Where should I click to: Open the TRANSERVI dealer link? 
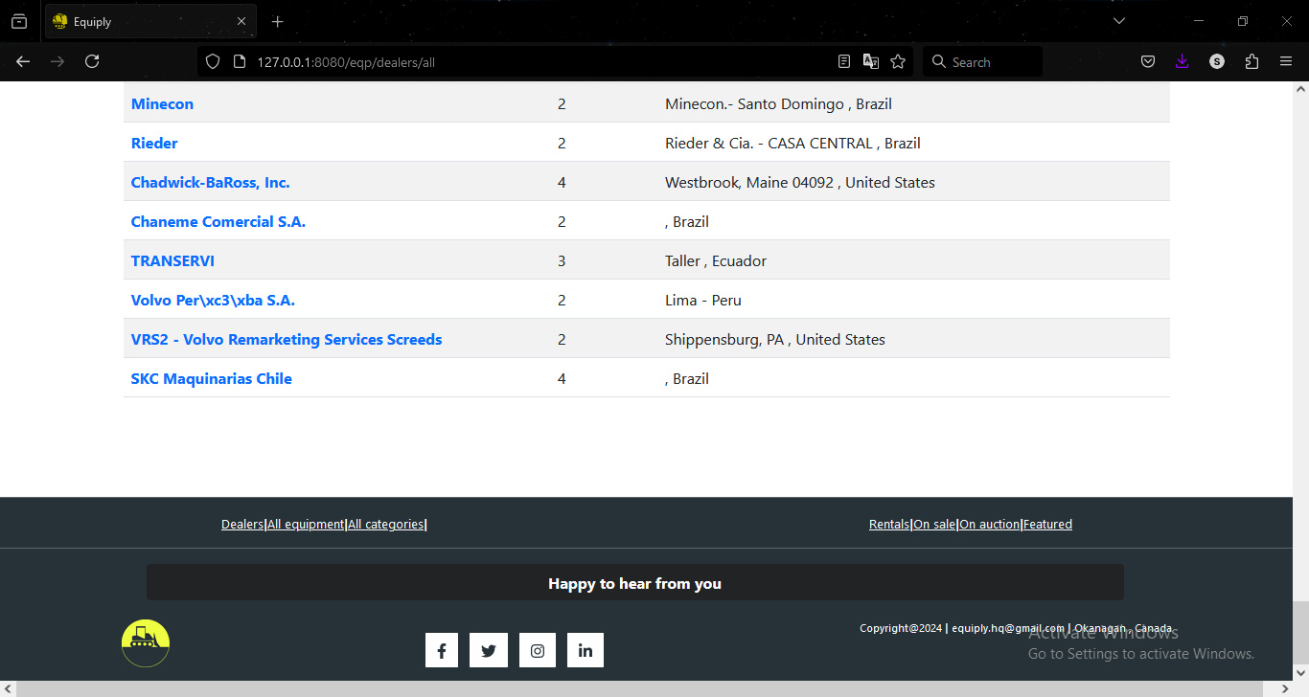172,259
